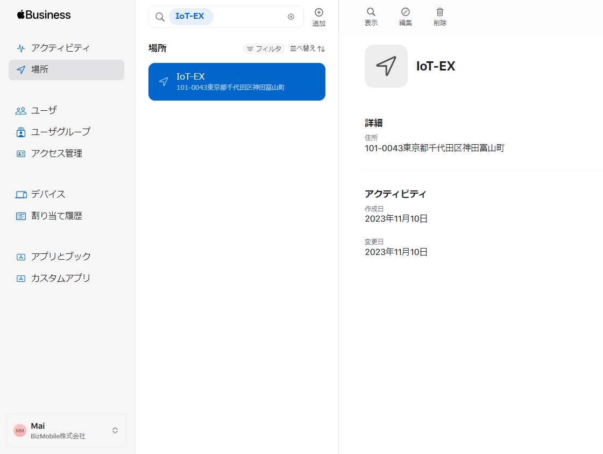Image resolution: width=603 pixels, height=454 pixels.
Task: Open 割り当て履歴 in the sidebar
Action: [56, 216]
